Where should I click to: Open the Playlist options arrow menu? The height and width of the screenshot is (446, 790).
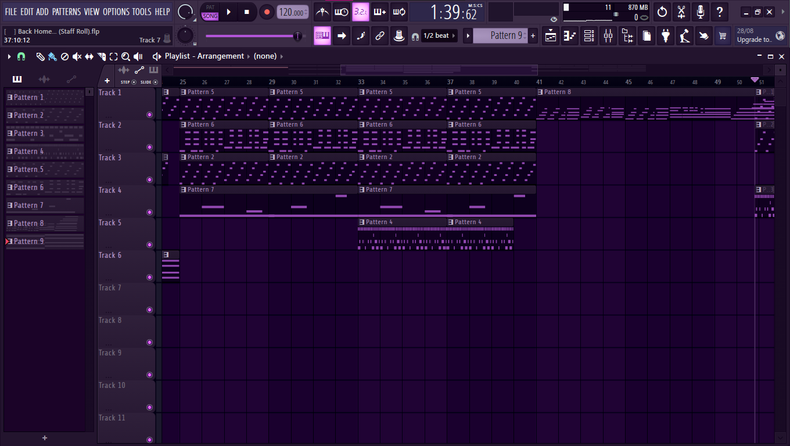[x=9, y=56]
